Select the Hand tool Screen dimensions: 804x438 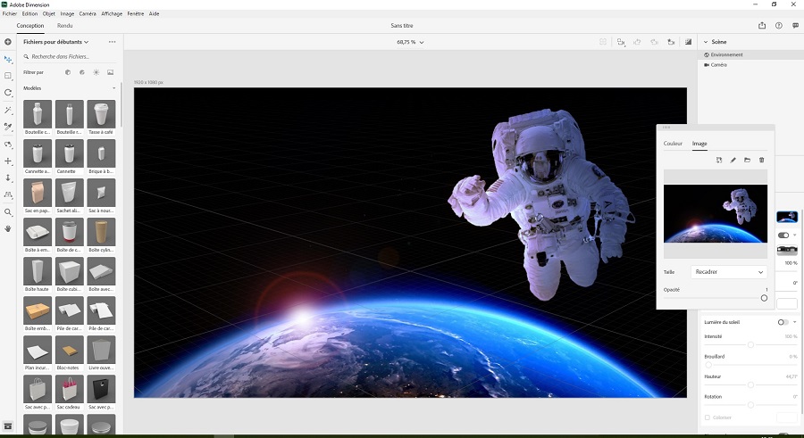click(x=8, y=228)
